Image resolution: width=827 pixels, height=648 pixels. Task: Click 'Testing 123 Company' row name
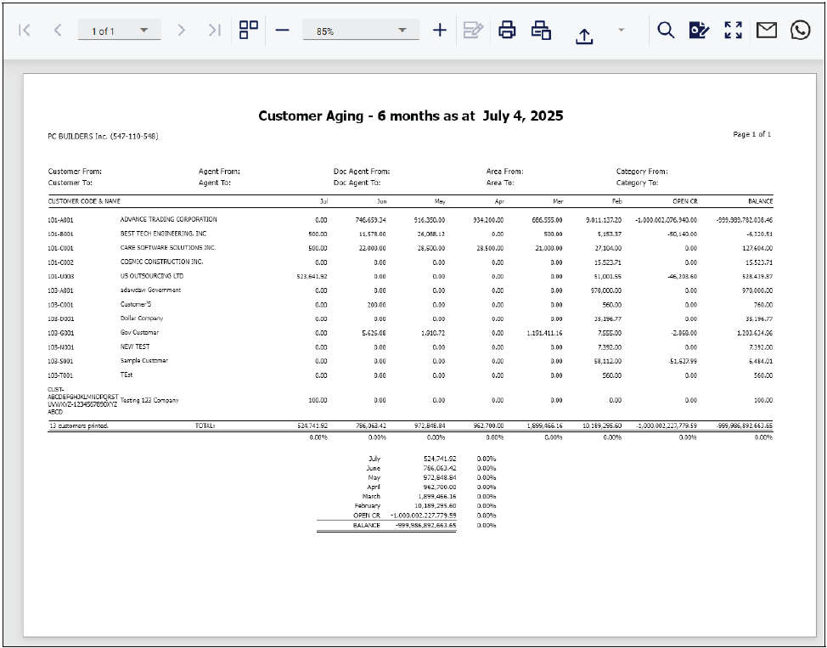[x=149, y=401]
